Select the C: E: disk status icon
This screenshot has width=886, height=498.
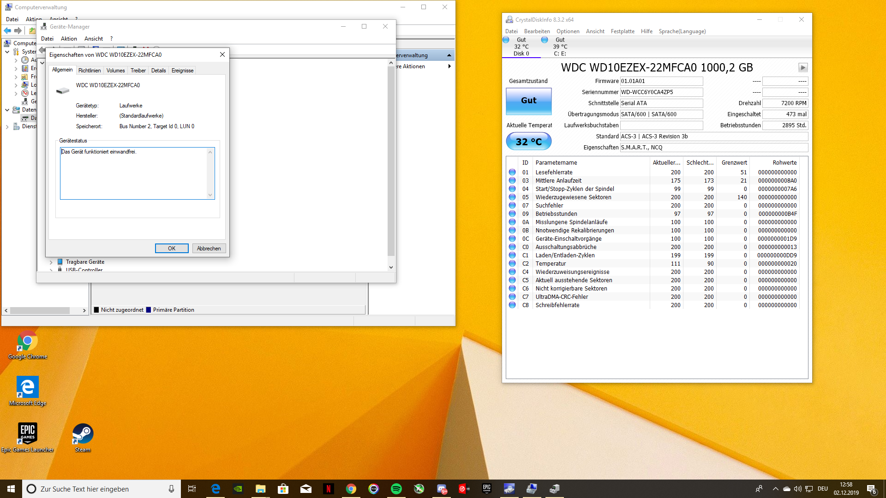pos(545,40)
